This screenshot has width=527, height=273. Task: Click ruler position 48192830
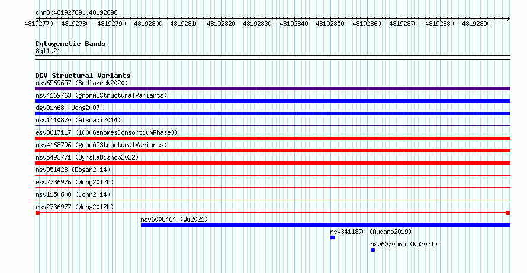257,24
